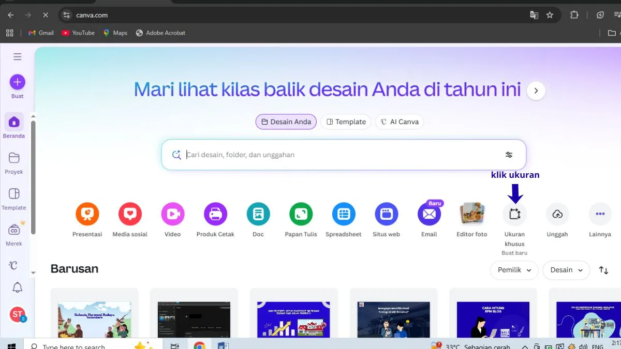This screenshot has width=621, height=349.
Task: Click the Spreadsheet icon
Action: click(344, 214)
